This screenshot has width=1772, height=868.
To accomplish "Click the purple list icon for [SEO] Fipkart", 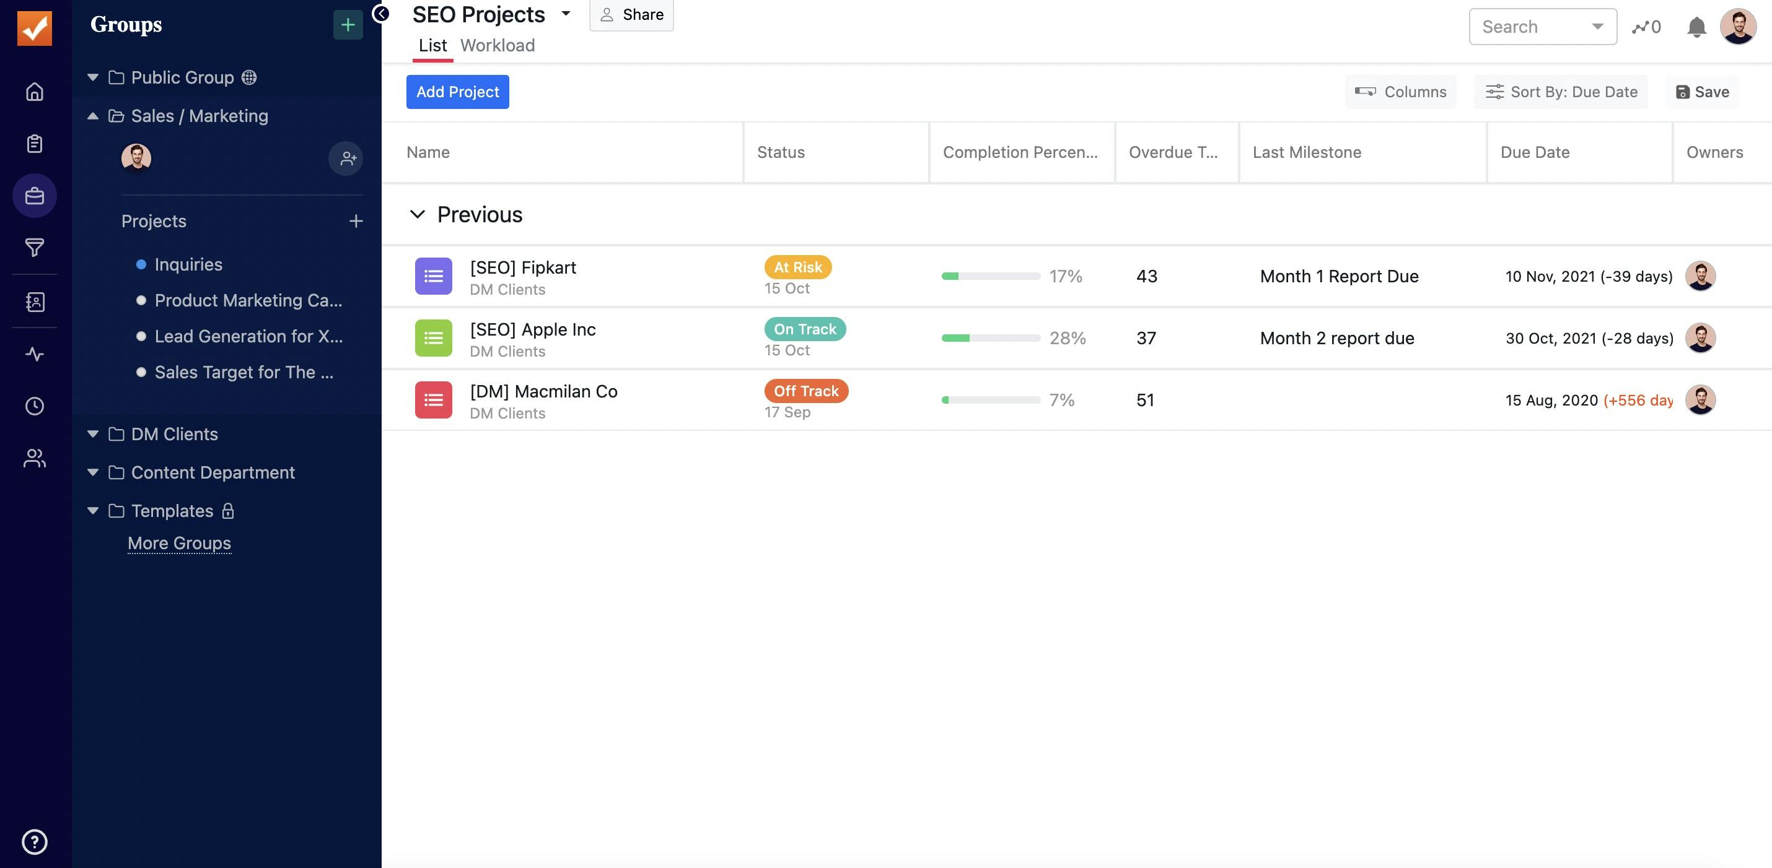I will [433, 276].
